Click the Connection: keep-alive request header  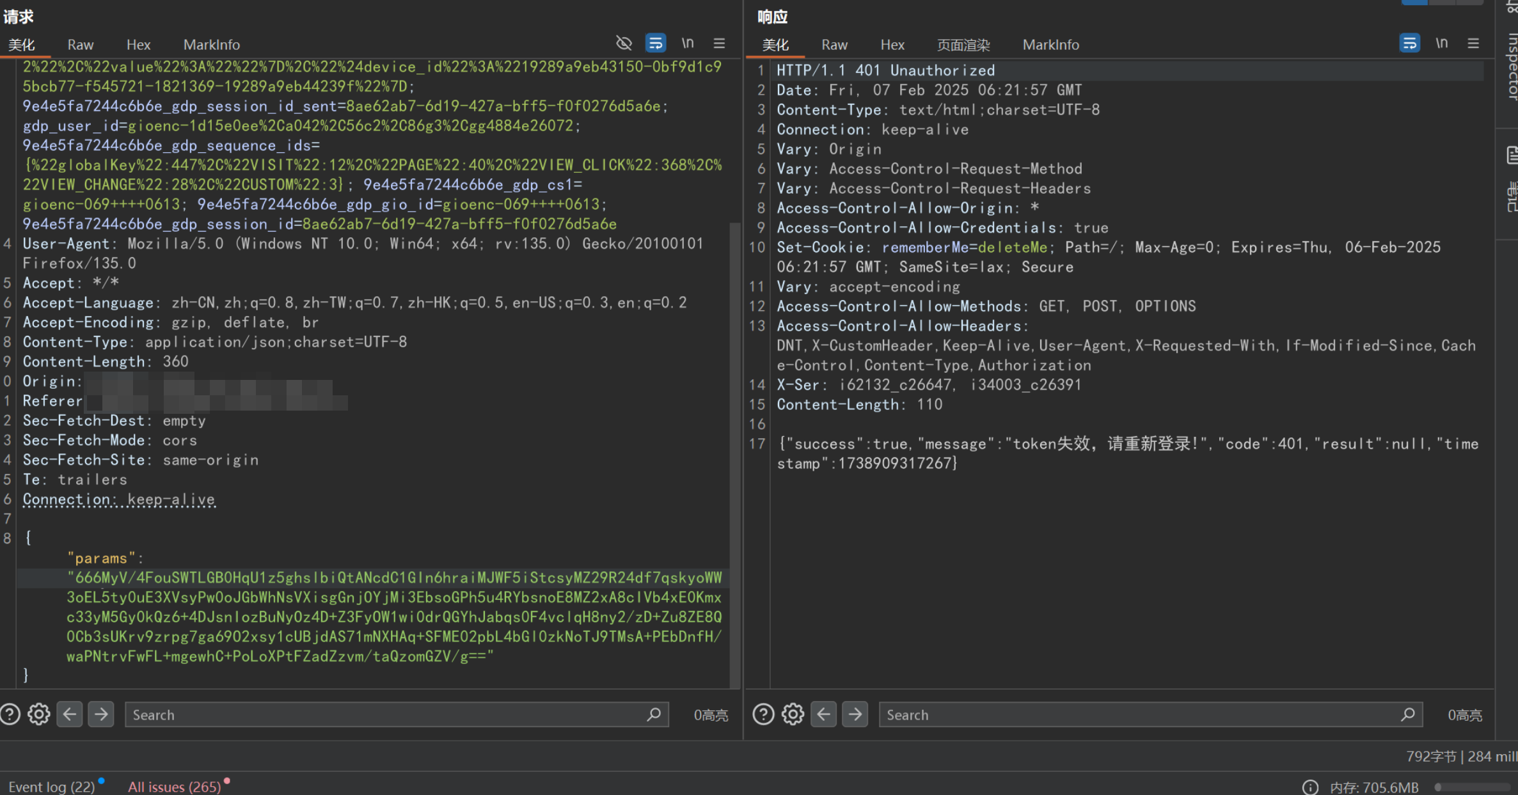[119, 500]
